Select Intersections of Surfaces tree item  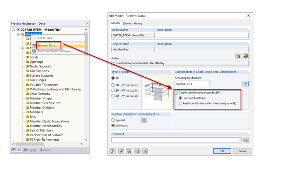pos(46,135)
